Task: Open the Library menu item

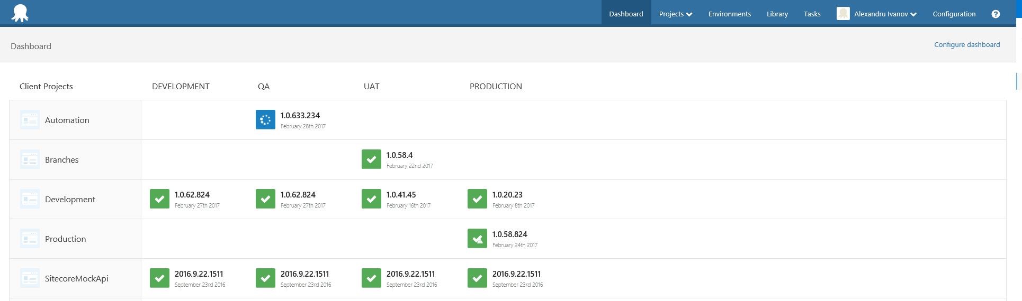Action: point(777,14)
